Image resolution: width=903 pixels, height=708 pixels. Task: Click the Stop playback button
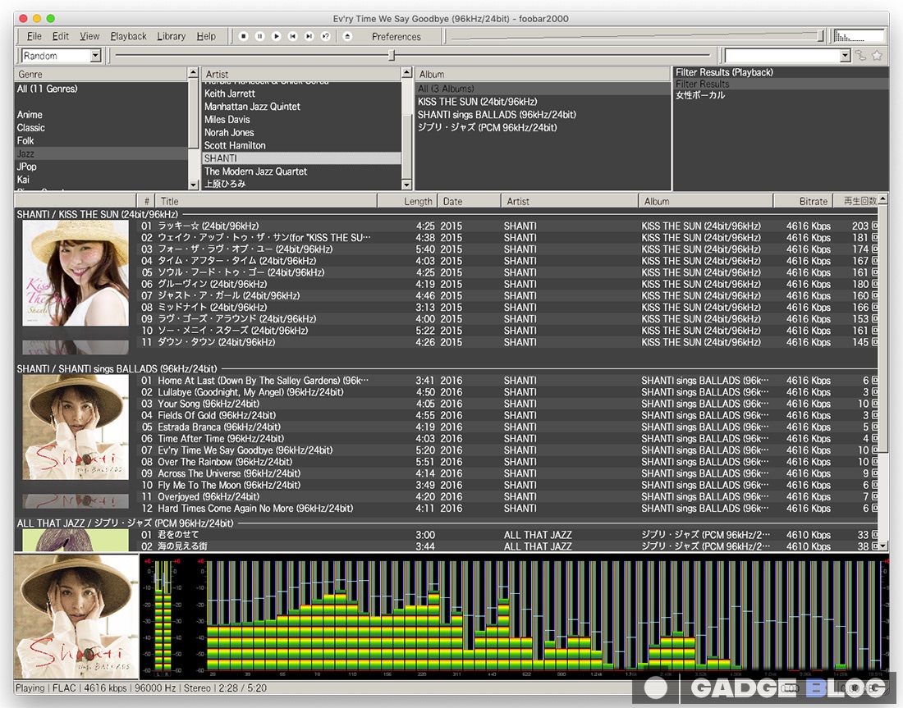(x=244, y=36)
